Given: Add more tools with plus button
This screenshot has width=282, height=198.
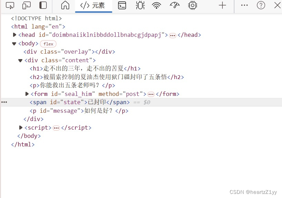Looking at the screenshot, I should 222,5.
